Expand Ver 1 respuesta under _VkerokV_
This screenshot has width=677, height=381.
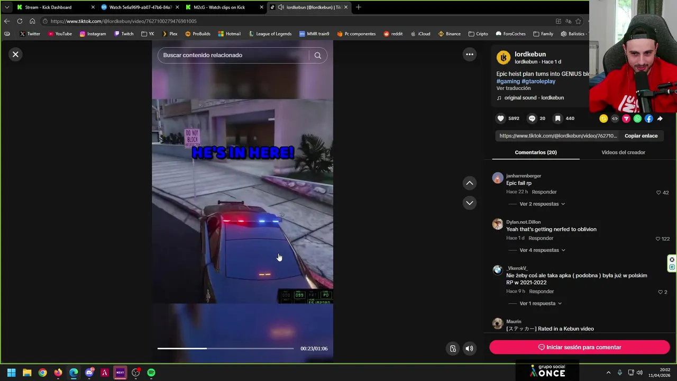click(x=541, y=303)
